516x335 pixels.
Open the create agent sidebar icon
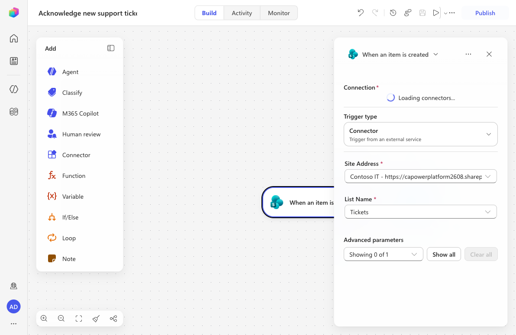point(14,61)
